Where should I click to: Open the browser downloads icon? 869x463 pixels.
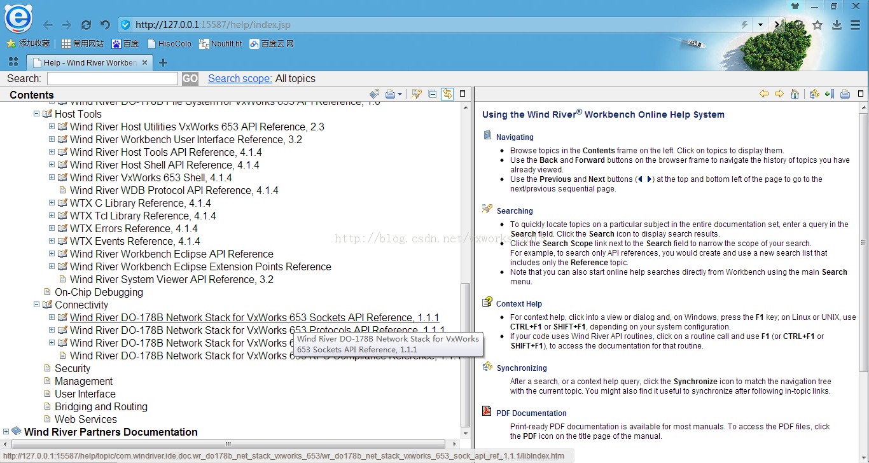click(x=837, y=25)
